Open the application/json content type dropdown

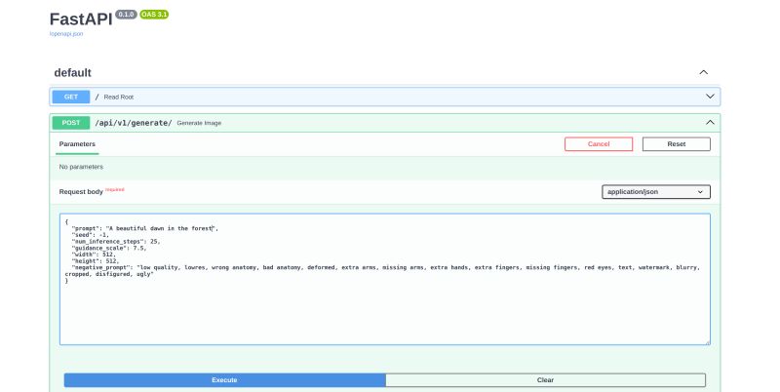[x=655, y=192]
